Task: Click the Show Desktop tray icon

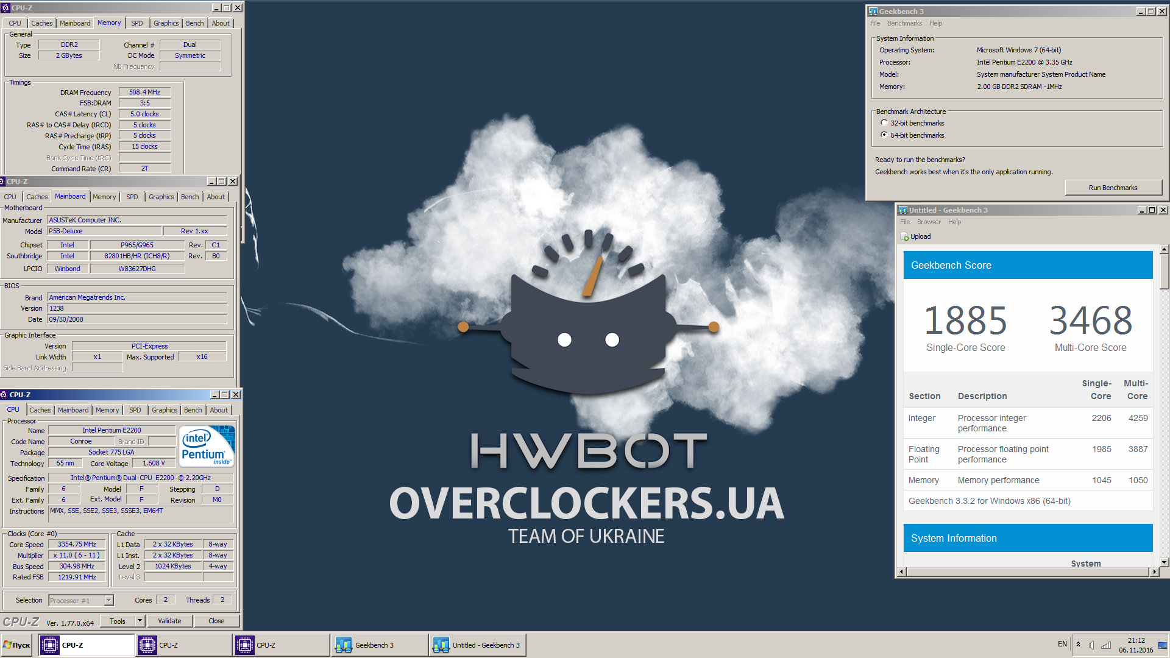Action: tap(1163, 645)
